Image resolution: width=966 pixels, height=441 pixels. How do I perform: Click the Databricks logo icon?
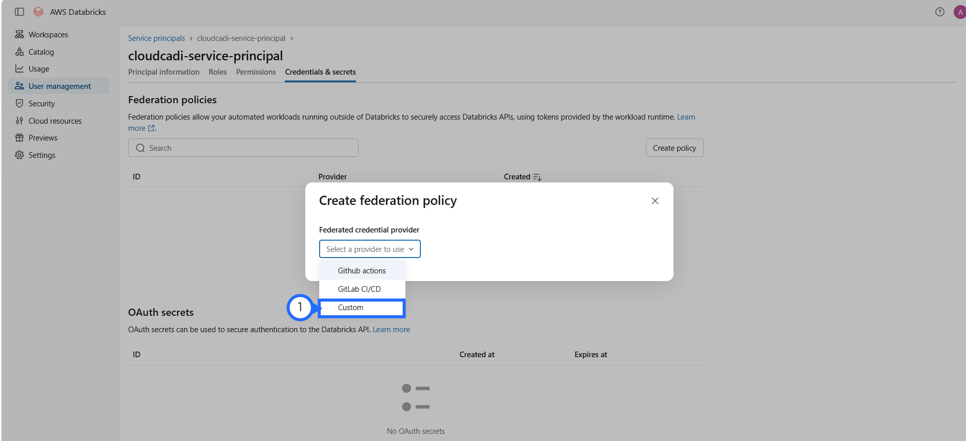[x=38, y=12]
